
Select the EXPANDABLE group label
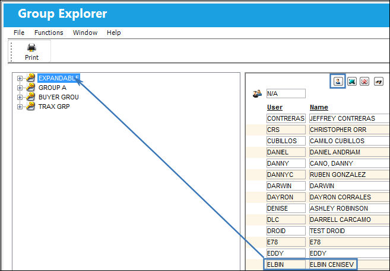tap(59, 78)
